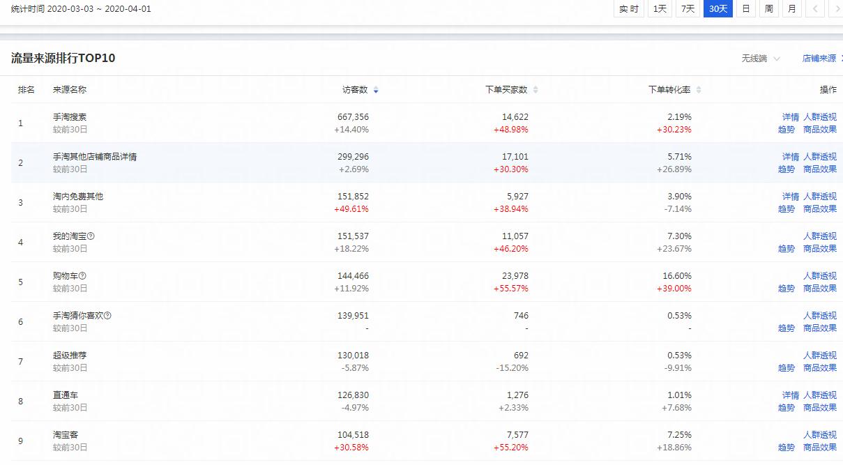Select the 日 daily view tab
This screenshot has width=843, height=465.
coord(745,9)
